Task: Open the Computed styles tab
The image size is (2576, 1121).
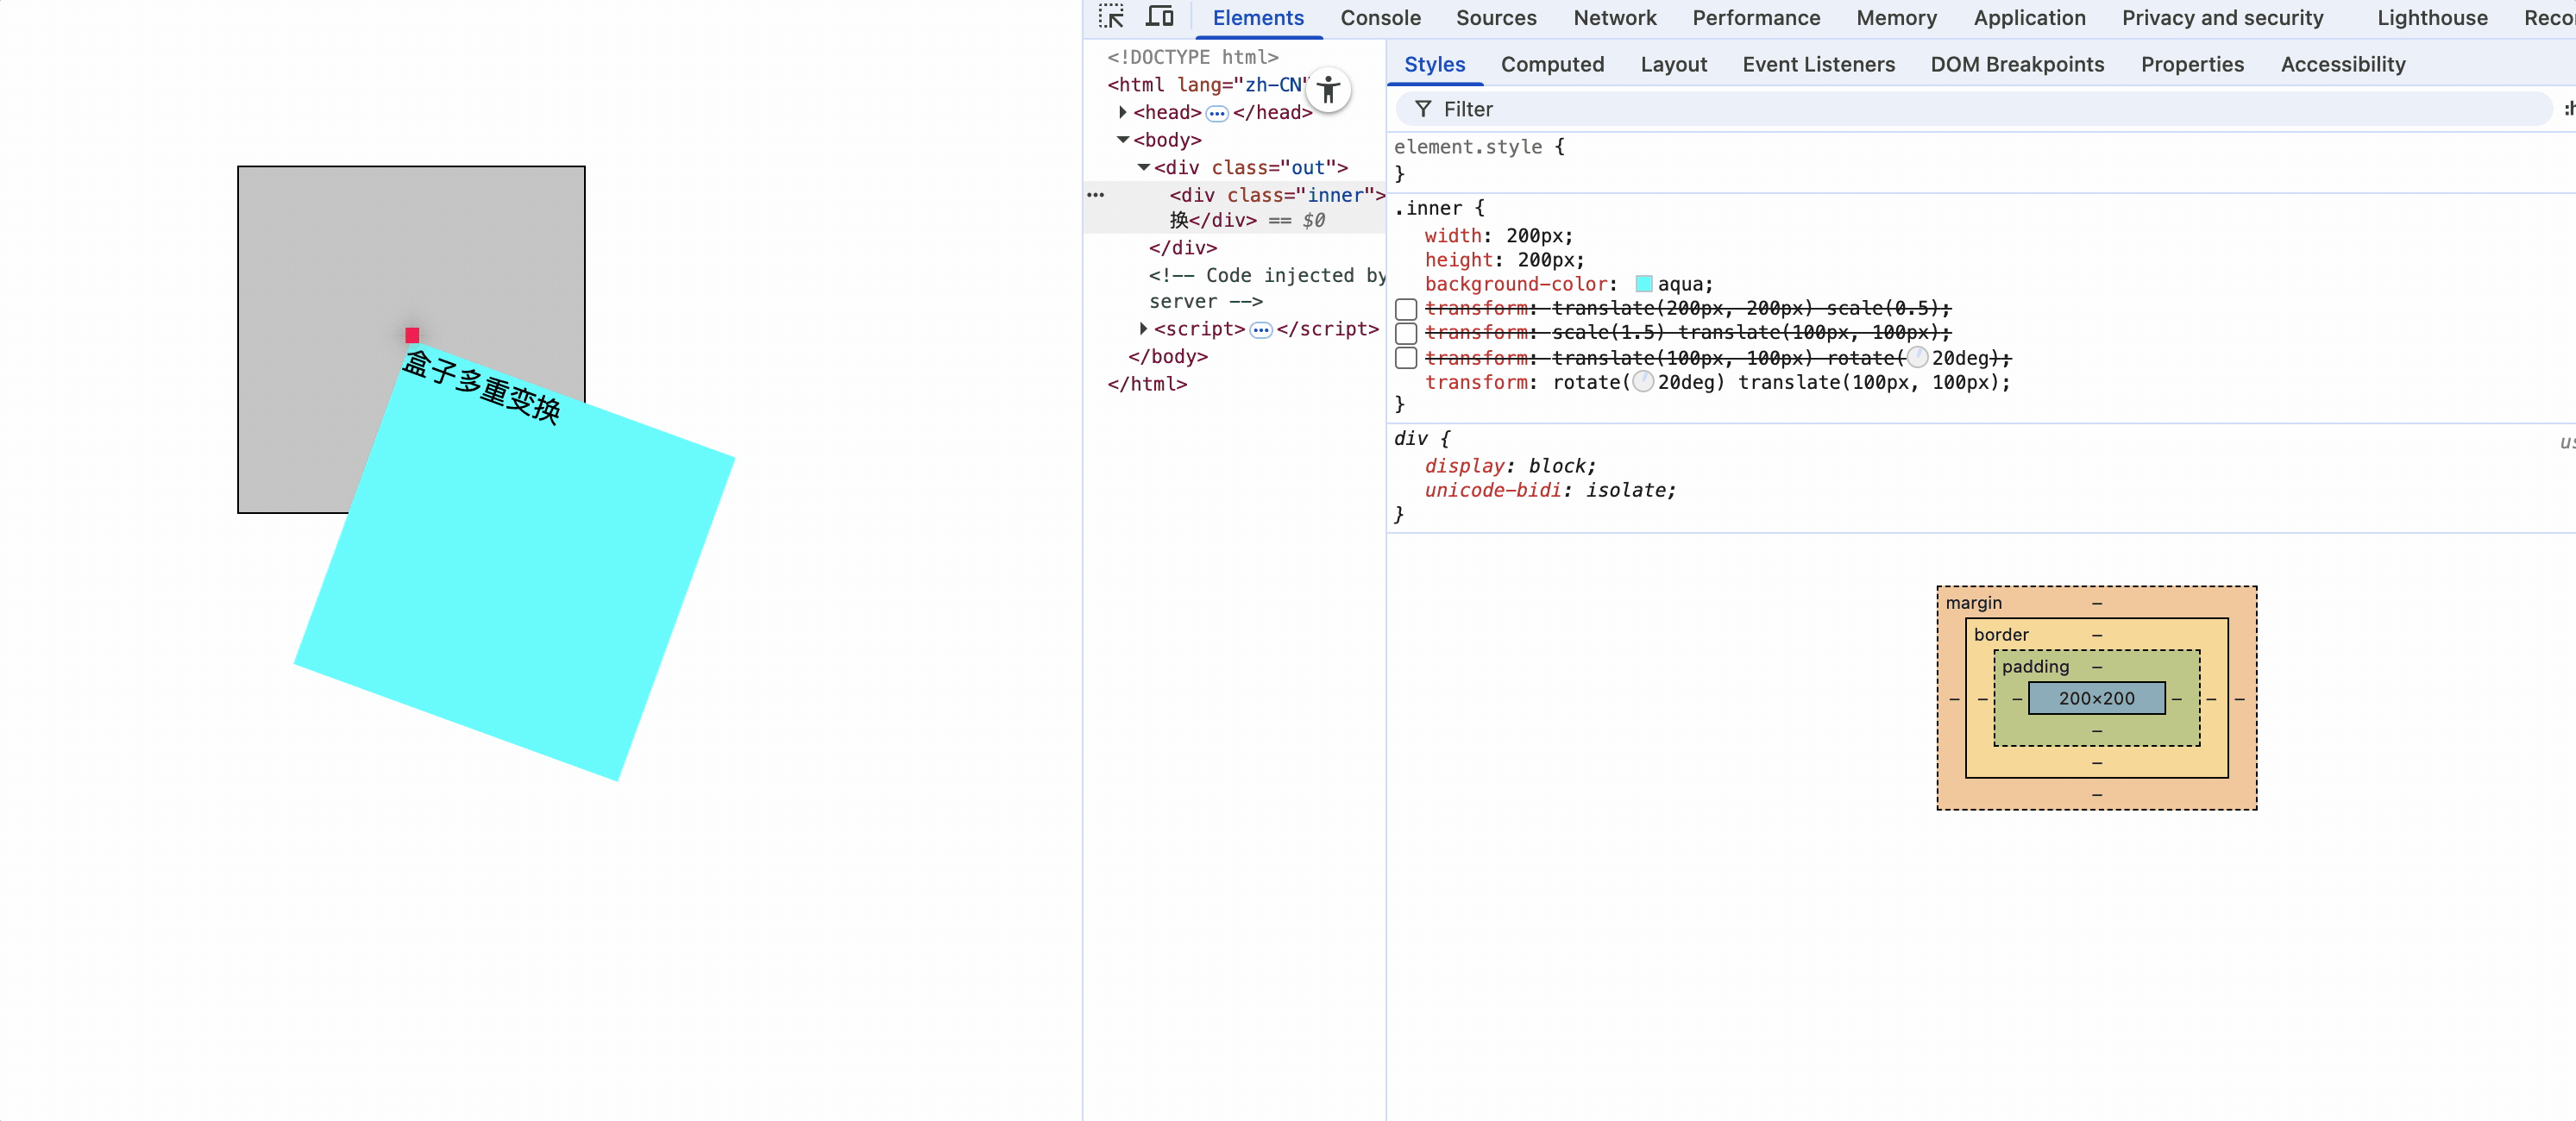Action: point(1552,65)
